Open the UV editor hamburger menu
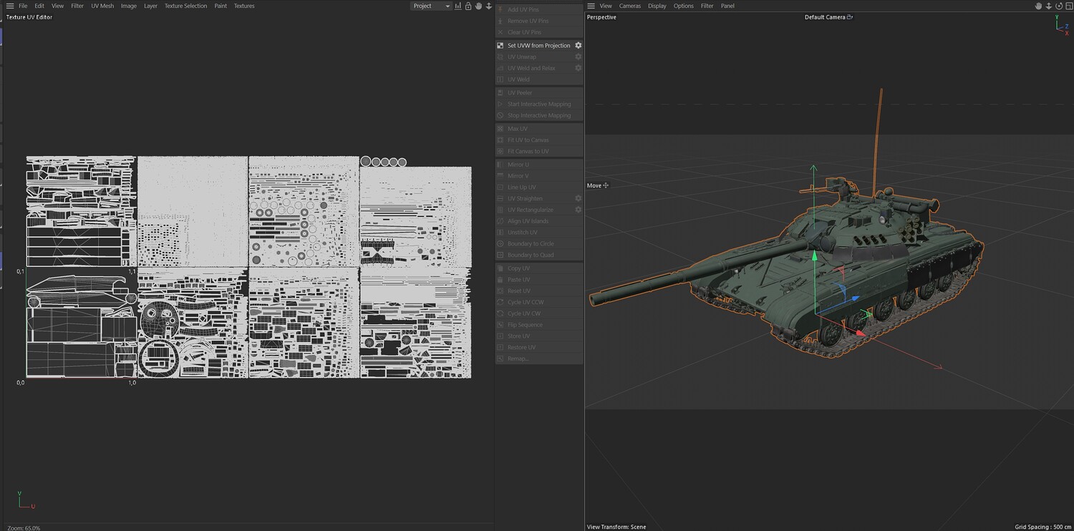1074x531 pixels. 10,6
